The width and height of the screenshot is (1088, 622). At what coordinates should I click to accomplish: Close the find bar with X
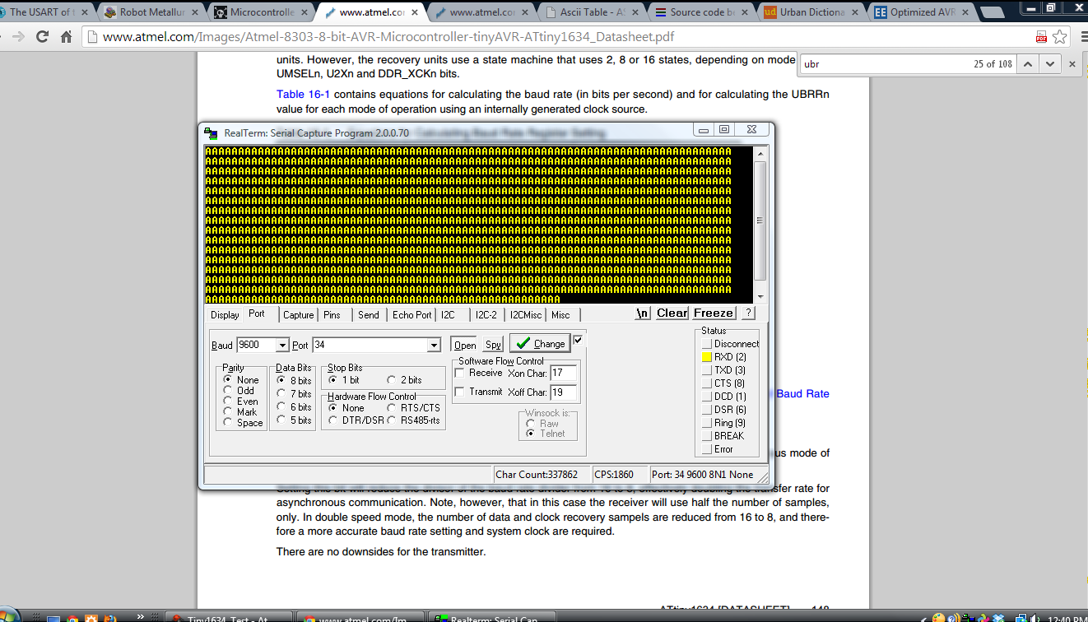(1072, 63)
